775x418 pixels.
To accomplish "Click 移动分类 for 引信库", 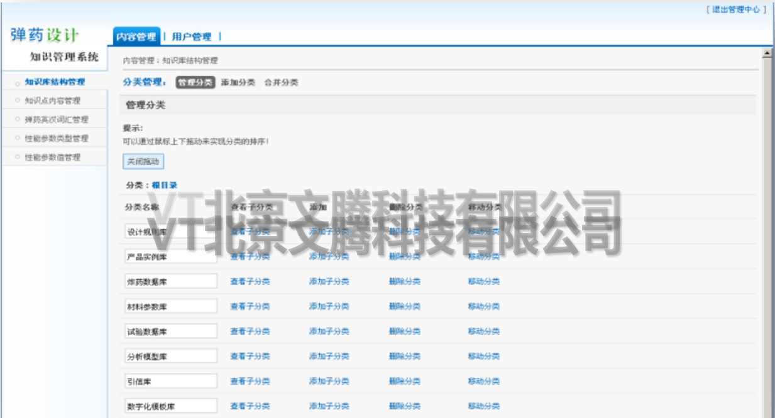I will click(x=484, y=382).
